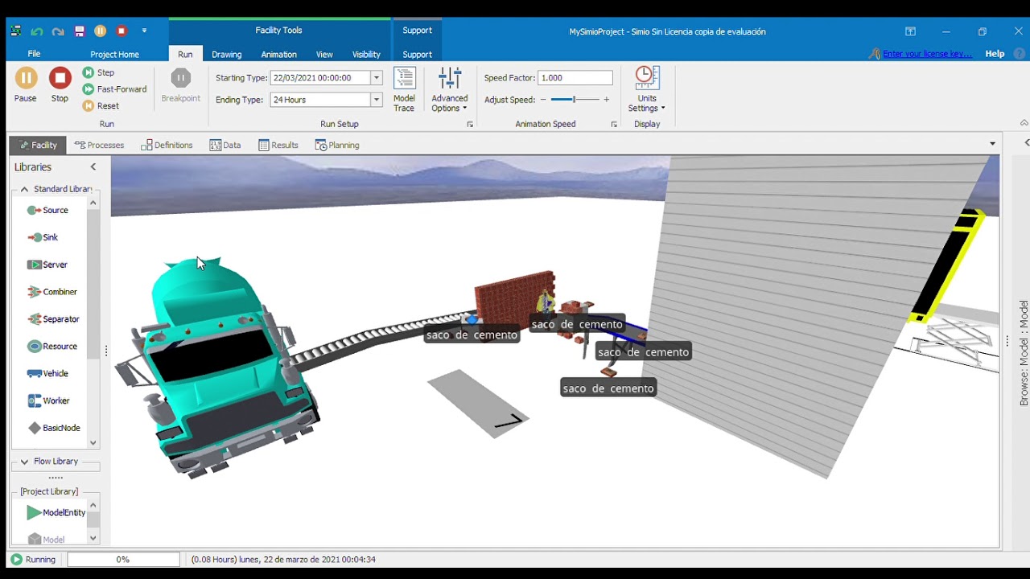Image resolution: width=1030 pixels, height=579 pixels.
Task: Click the Enter your license key link
Action: [927, 54]
